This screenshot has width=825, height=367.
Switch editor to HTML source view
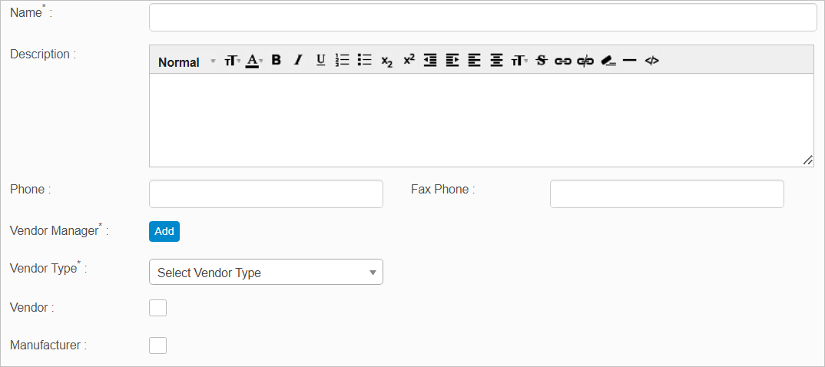[651, 61]
